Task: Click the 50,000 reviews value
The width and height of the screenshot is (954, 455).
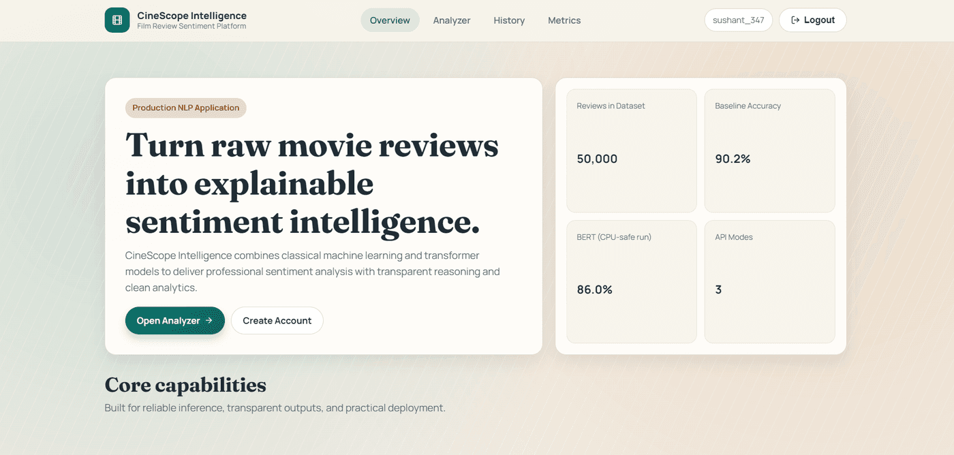Action: click(597, 159)
